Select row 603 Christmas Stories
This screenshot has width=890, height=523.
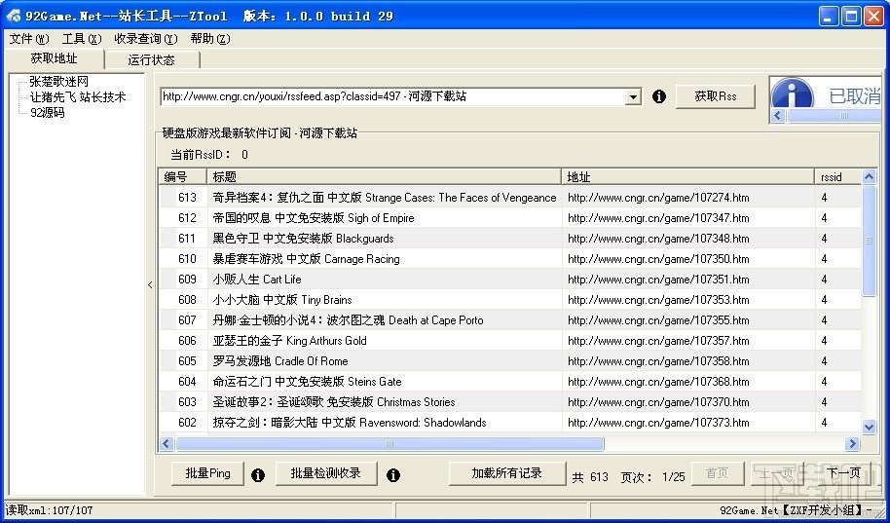pyautogui.click(x=509, y=402)
